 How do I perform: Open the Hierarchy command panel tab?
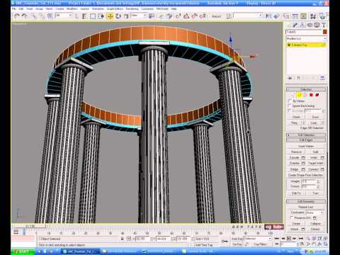pos(302,25)
